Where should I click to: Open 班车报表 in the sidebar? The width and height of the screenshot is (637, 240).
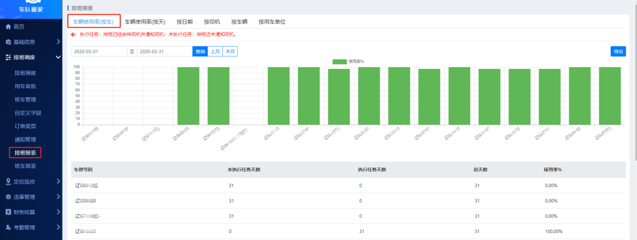tap(25, 166)
